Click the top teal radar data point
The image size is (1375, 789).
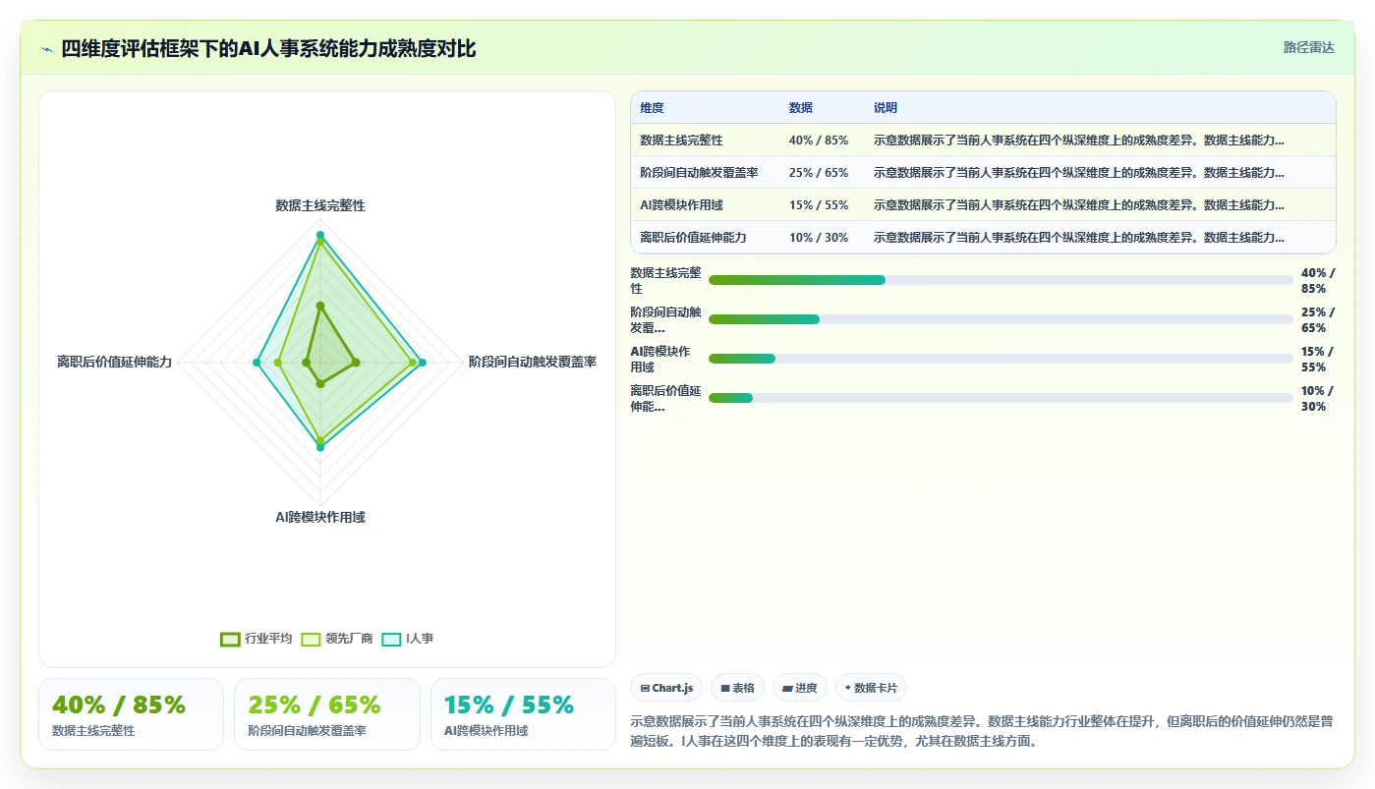pos(320,234)
